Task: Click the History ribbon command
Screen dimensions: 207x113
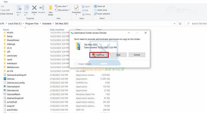Action: pos(87,14)
